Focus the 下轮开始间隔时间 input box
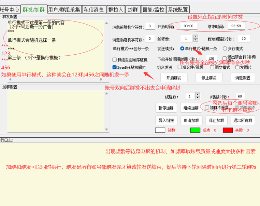Viewport: 260px width, 206px height. tap(211, 59)
